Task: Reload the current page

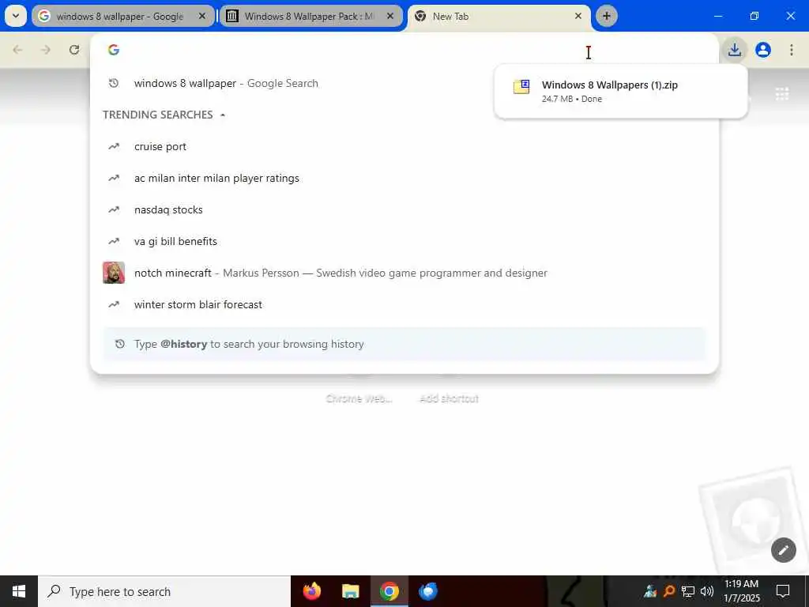Action: coord(74,50)
